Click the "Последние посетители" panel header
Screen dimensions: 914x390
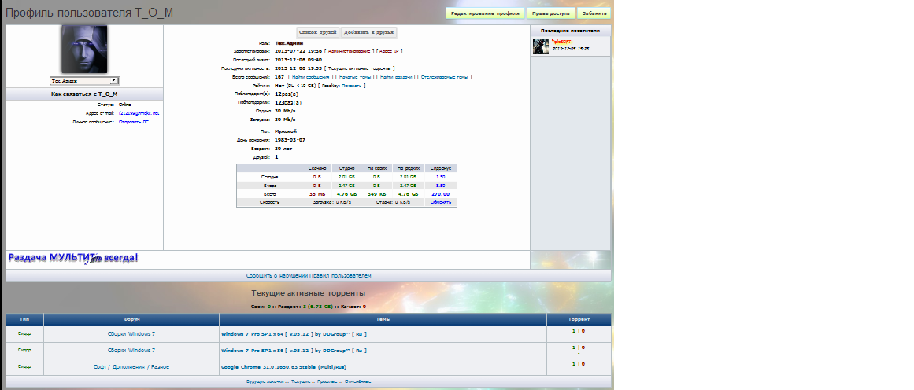point(571,30)
